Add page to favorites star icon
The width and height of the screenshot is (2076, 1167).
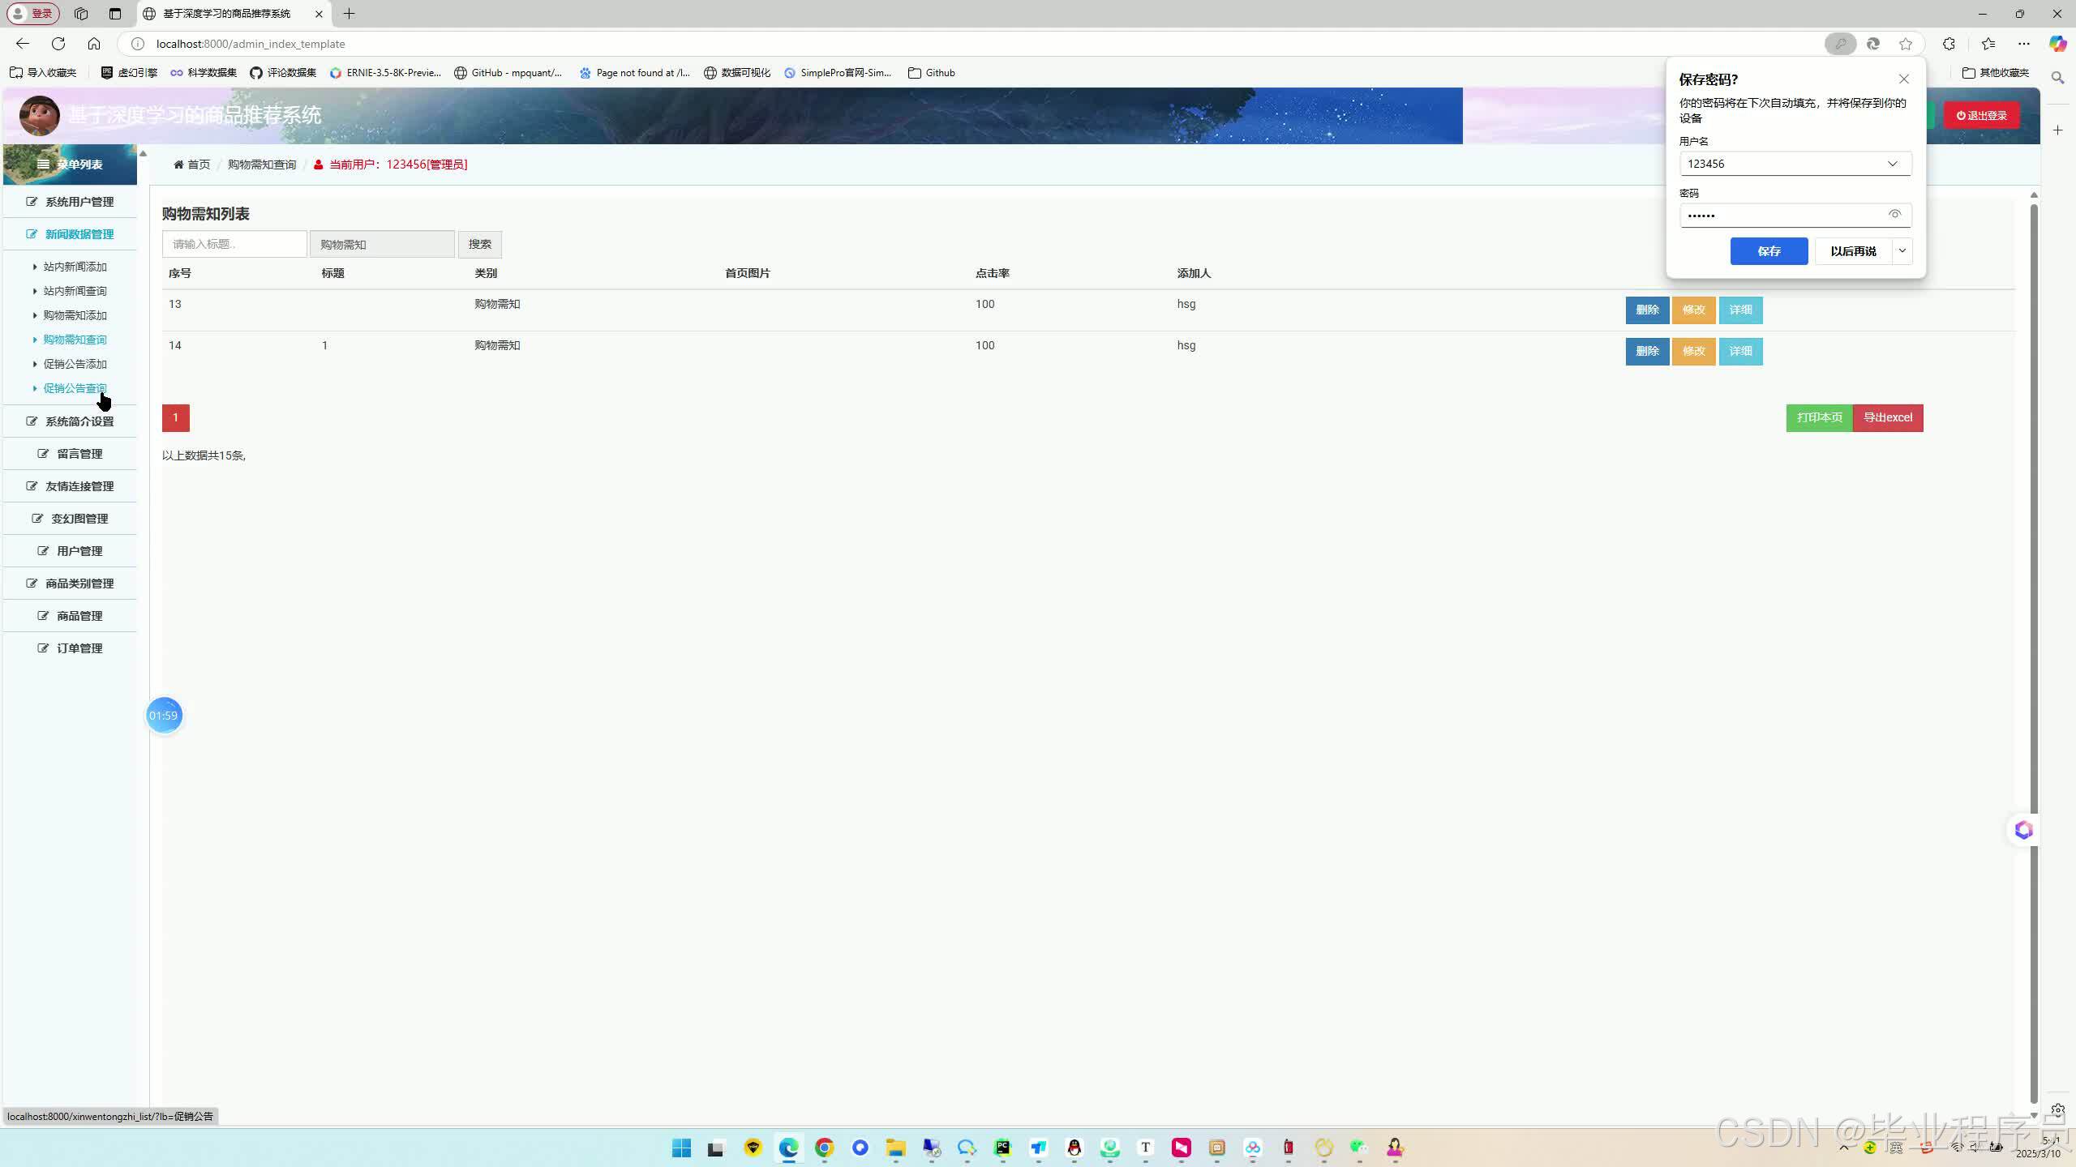pos(1906,44)
